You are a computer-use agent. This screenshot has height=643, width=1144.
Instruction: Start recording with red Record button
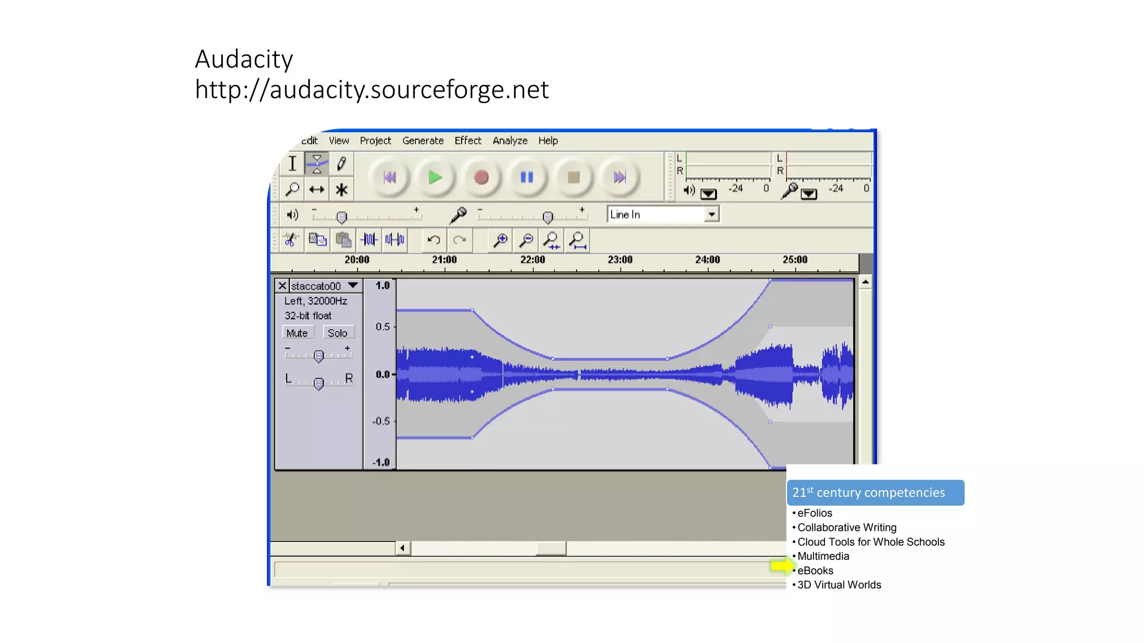481,177
